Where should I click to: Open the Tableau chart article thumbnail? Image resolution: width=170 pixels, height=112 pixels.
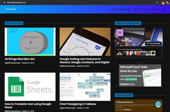(x=85, y=87)
